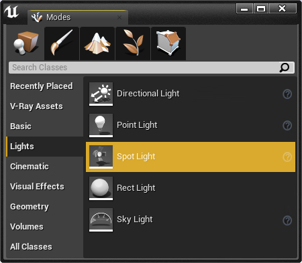This screenshot has width=302, height=263.
Task: Select the Place mode icon
Action: click(x=26, y=43)
